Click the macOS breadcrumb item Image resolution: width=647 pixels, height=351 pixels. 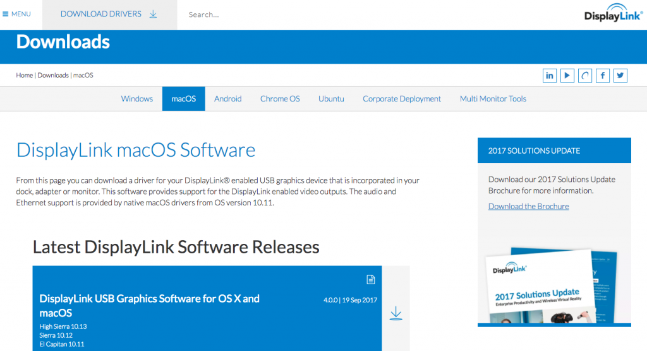83,75
